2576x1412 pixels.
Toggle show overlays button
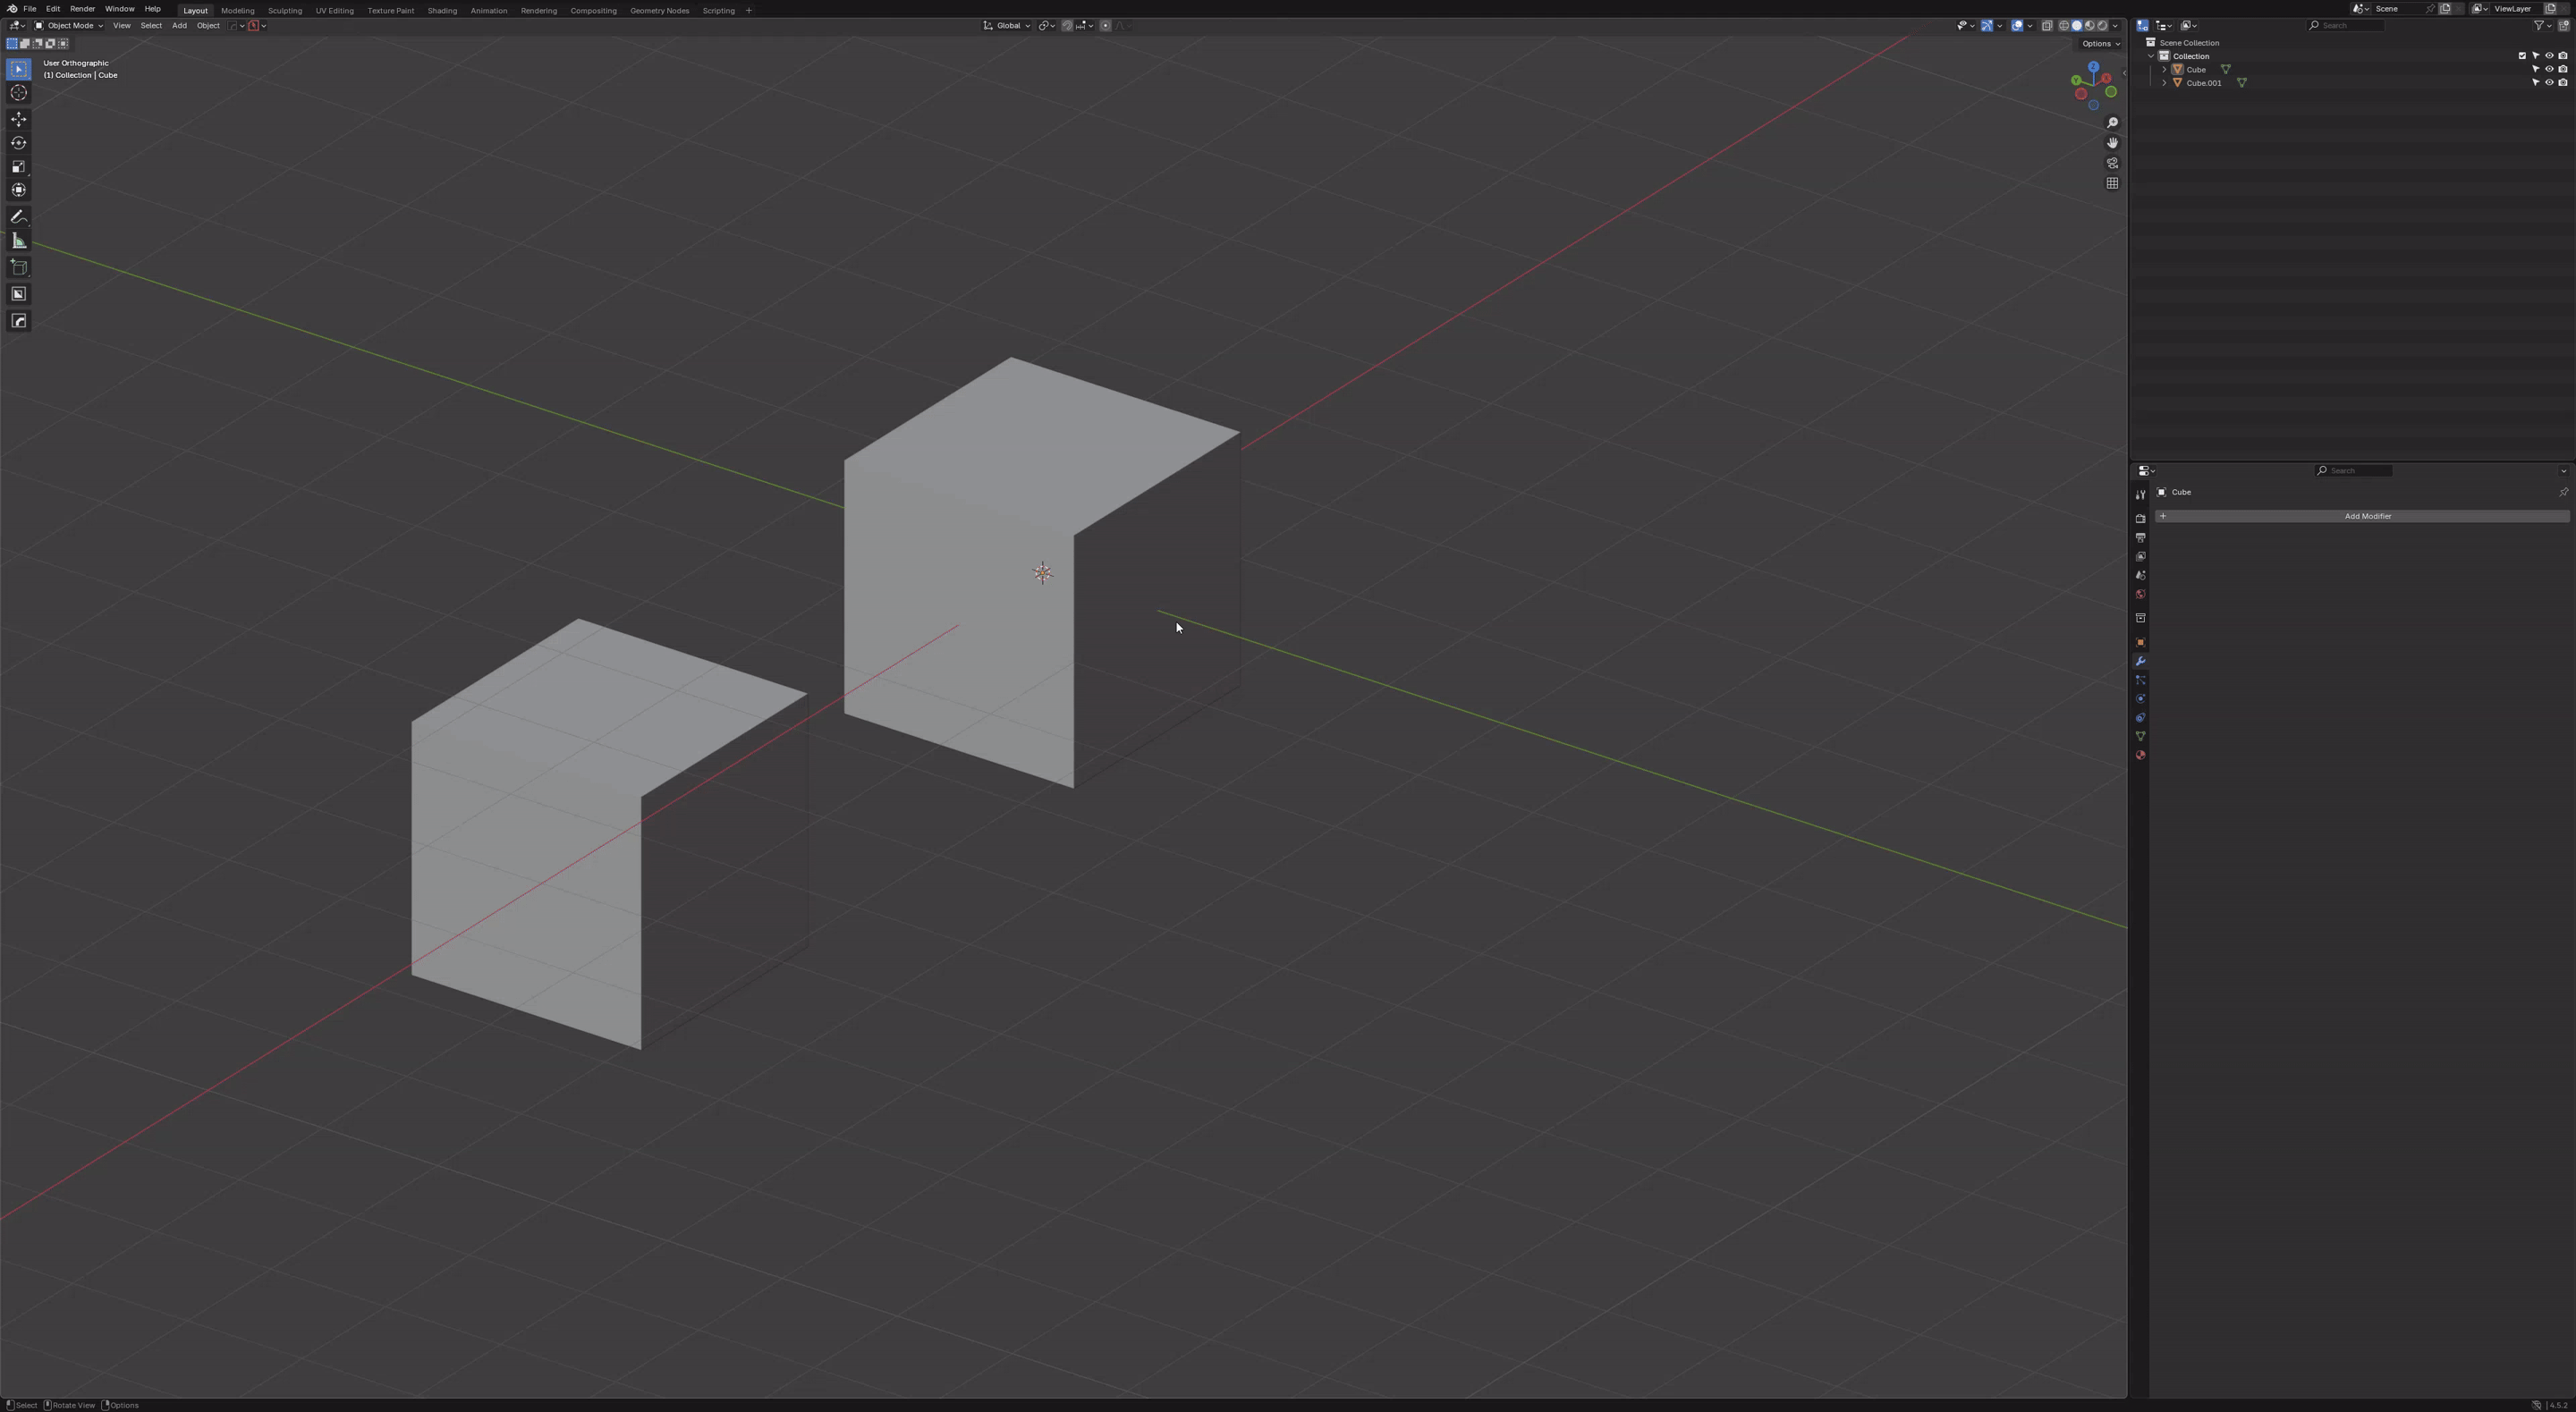click(2018, 26)
